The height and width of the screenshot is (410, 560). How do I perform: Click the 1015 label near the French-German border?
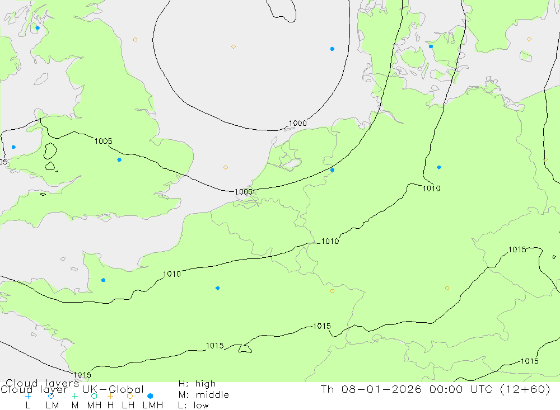click(x=322, y=326)
